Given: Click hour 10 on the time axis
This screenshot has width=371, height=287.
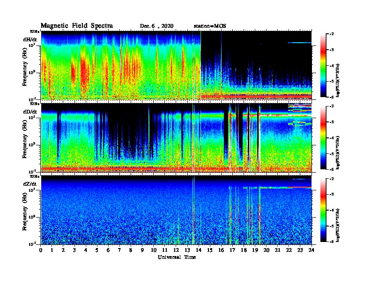Looking at the screenshot, I should coord(154,250).
